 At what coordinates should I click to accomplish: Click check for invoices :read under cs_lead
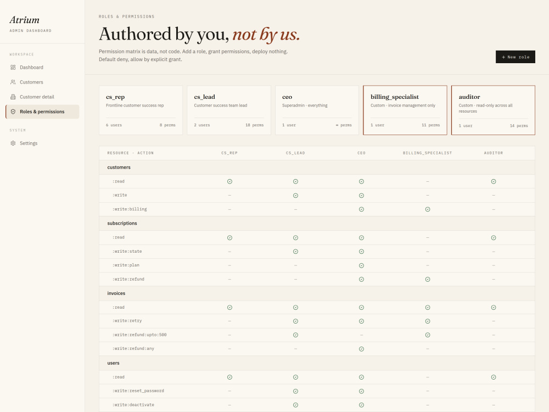tap(295, 307)
